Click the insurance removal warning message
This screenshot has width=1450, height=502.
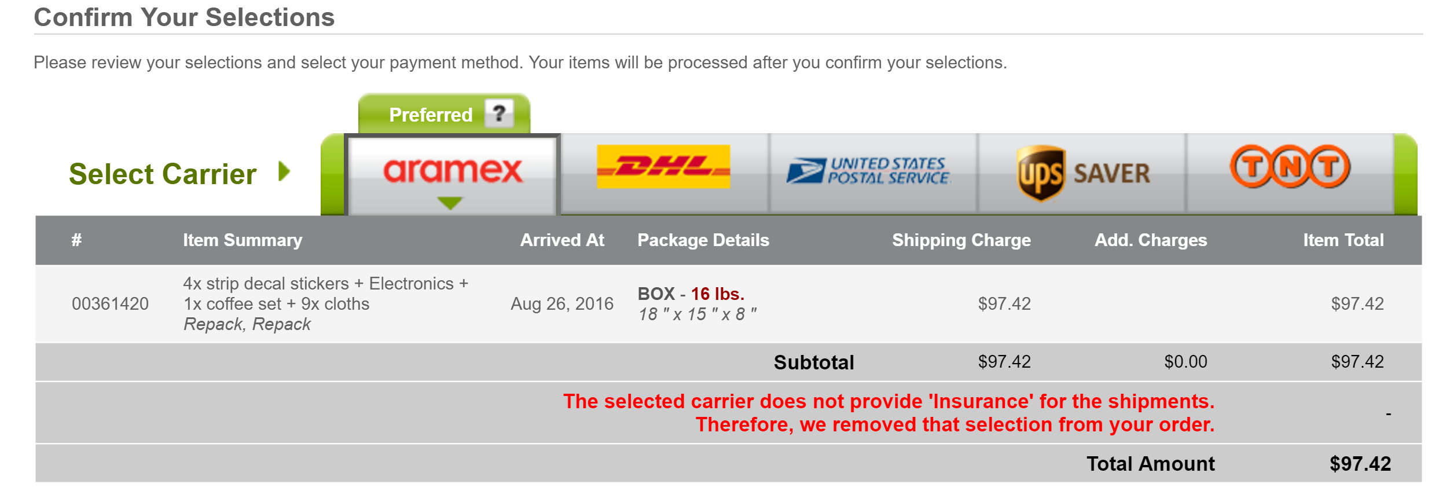pos(889,413)
